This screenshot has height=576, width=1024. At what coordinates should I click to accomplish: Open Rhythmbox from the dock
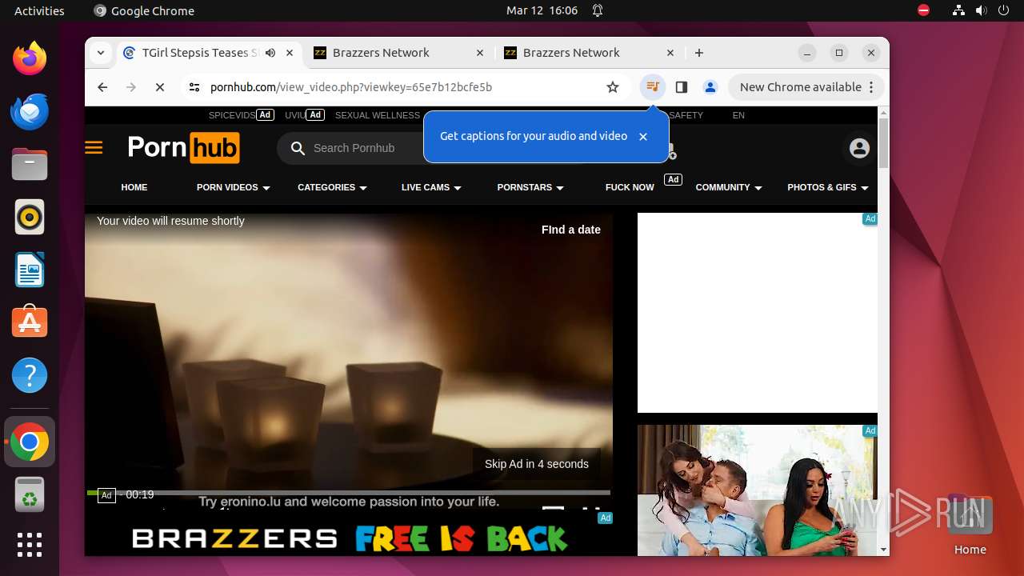click(x=30, y=217)
